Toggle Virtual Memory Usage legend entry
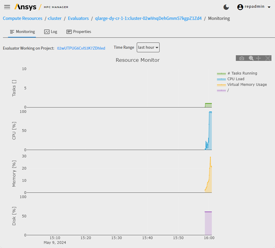 (x=247, y=85)
